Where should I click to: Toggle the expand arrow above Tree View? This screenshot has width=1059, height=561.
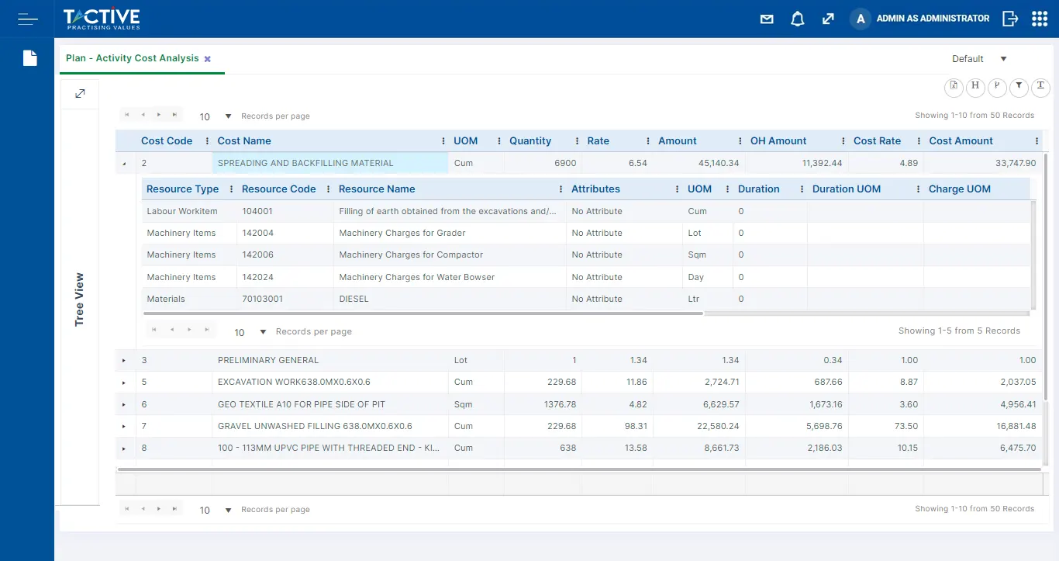click(80, 94)
